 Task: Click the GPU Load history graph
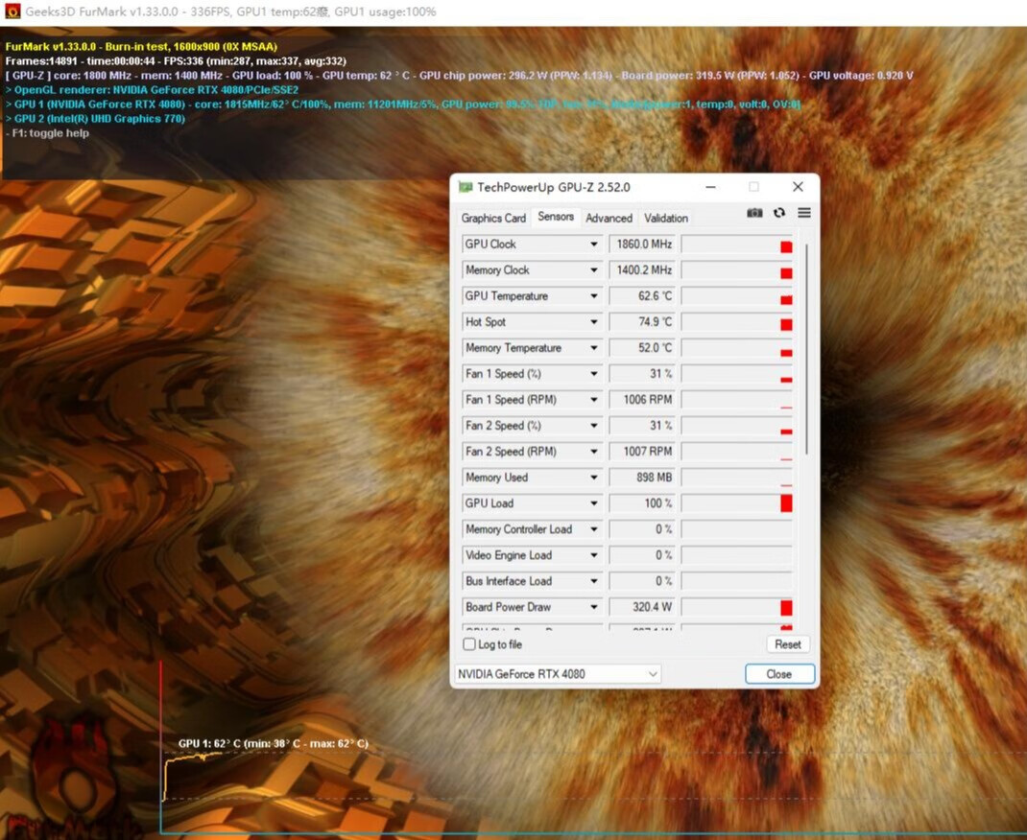tap(737, 503)
